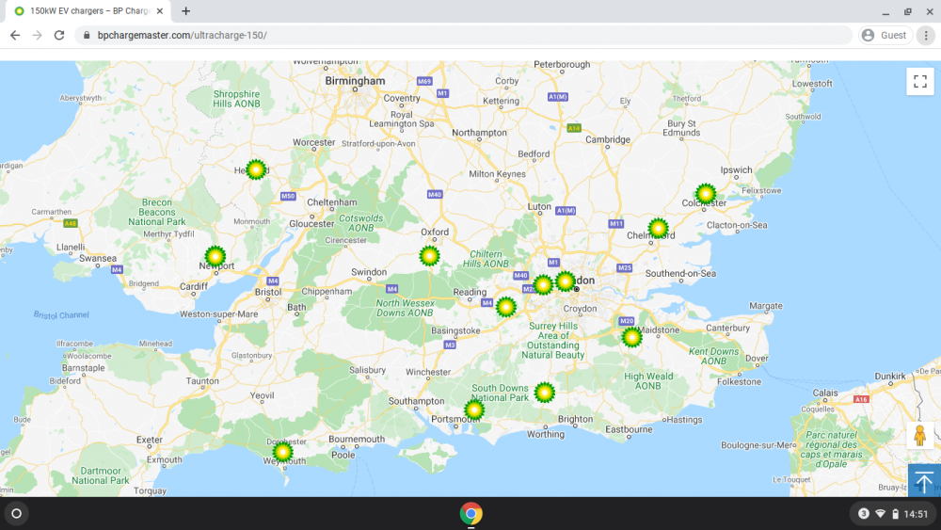This screenshot has height=530, width=941.
Task: Click the Exeter label on the map
Action: tap(150, 440)
